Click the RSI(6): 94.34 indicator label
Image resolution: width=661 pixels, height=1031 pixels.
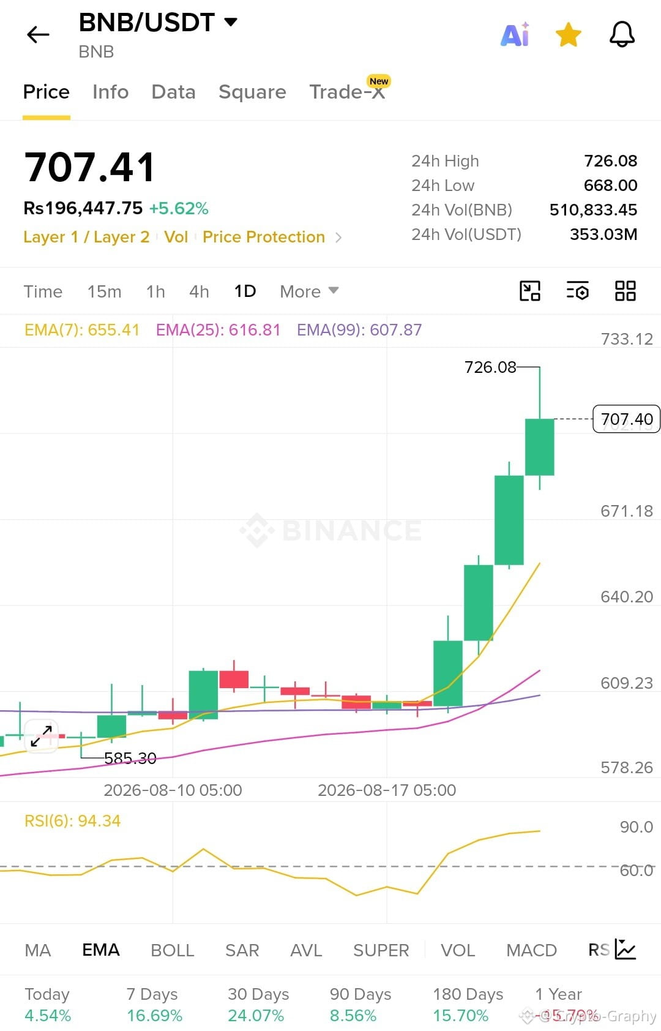click(x=72, y=821)
